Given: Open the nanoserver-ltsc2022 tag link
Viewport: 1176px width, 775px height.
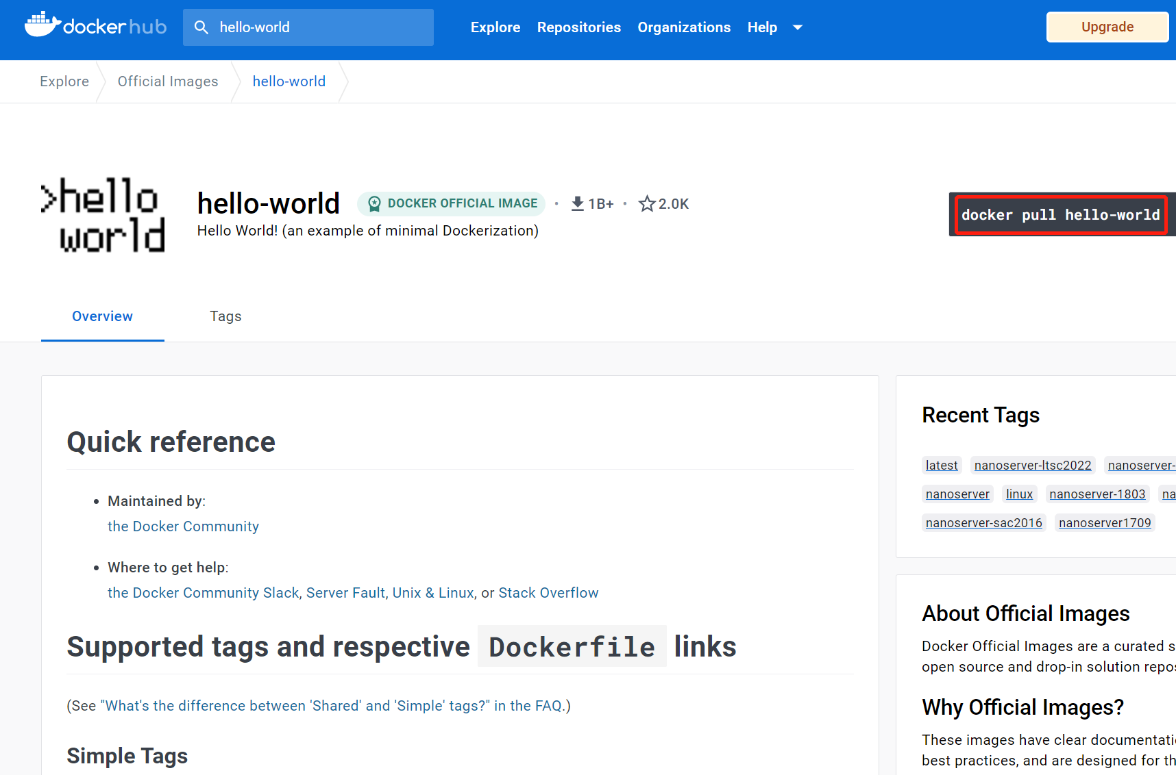Looking at the screenshot, I should (1032, 465).
